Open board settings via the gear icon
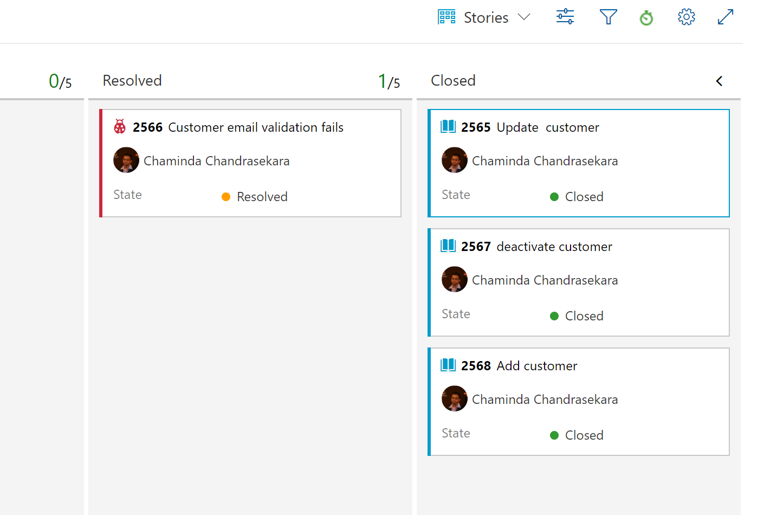 686,17
